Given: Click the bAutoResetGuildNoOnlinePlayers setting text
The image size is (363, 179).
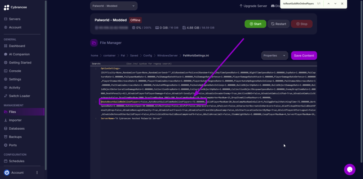Looking at the screenshot, I should pos(121,102).
